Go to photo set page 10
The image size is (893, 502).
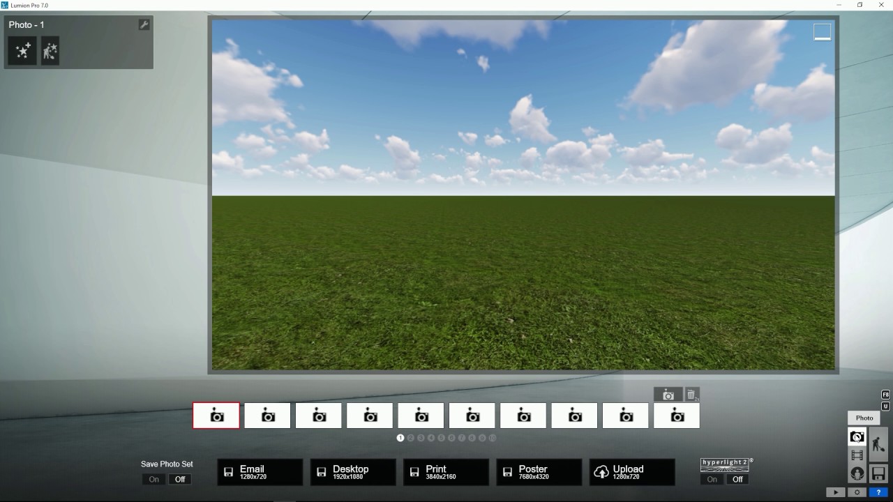[x=493, y=438]
